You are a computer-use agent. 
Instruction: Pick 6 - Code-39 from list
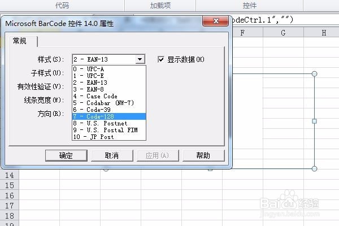click(x=109, y=110)
